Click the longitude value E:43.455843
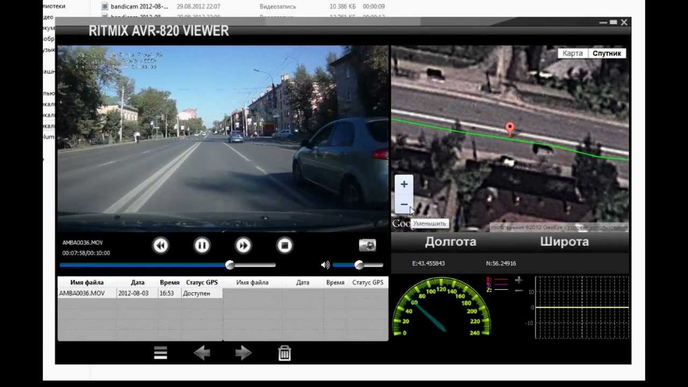Viewport: 688px width, 387px height. 428,263
